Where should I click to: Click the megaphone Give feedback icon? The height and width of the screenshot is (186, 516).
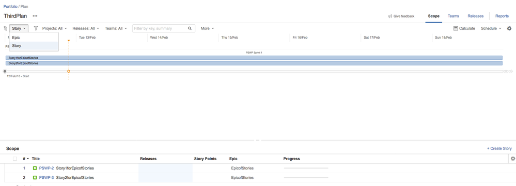pos(390,16)
